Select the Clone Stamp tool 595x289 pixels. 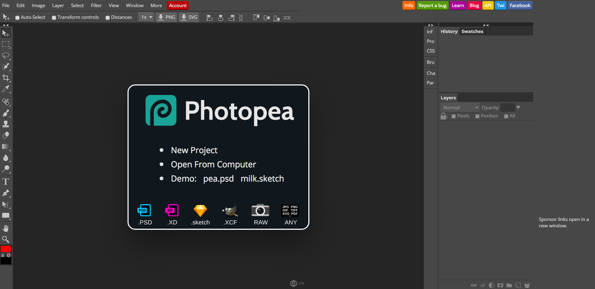[6, 124]
